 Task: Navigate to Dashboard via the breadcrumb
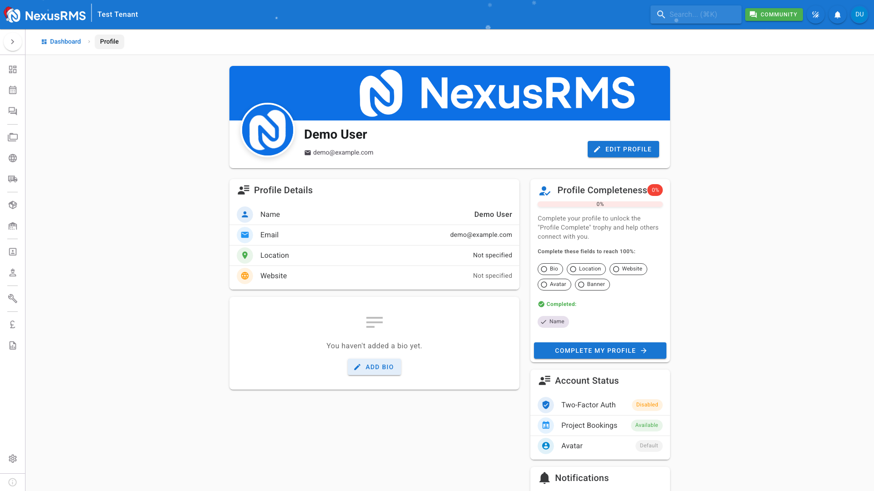pos(66,41)
